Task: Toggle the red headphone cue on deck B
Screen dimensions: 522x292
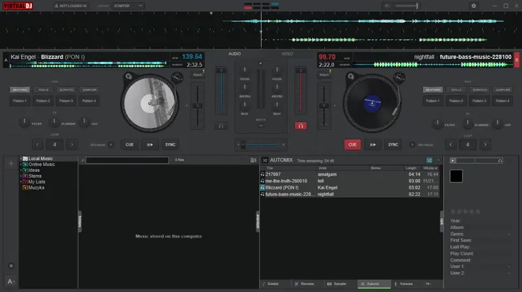Action: click(301, 125)
